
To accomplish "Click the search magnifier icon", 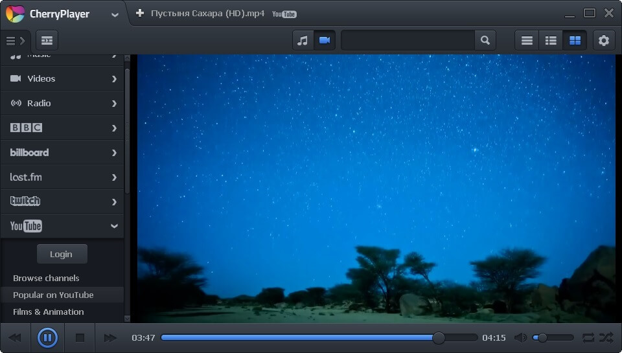I will coord(485,40).
